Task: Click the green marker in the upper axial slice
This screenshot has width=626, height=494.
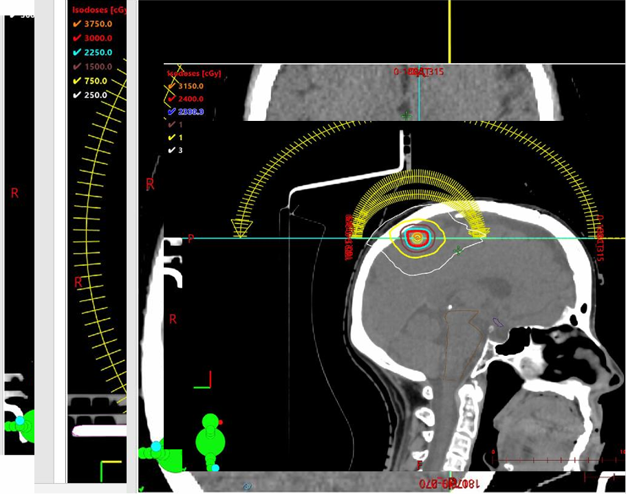Action: (407, 115)
